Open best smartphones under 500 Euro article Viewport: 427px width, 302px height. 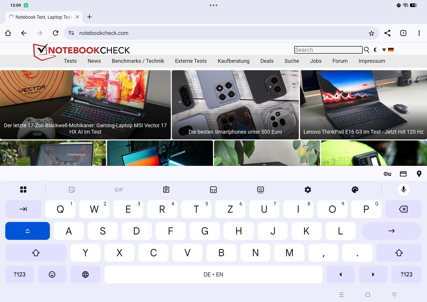(235, 105)
